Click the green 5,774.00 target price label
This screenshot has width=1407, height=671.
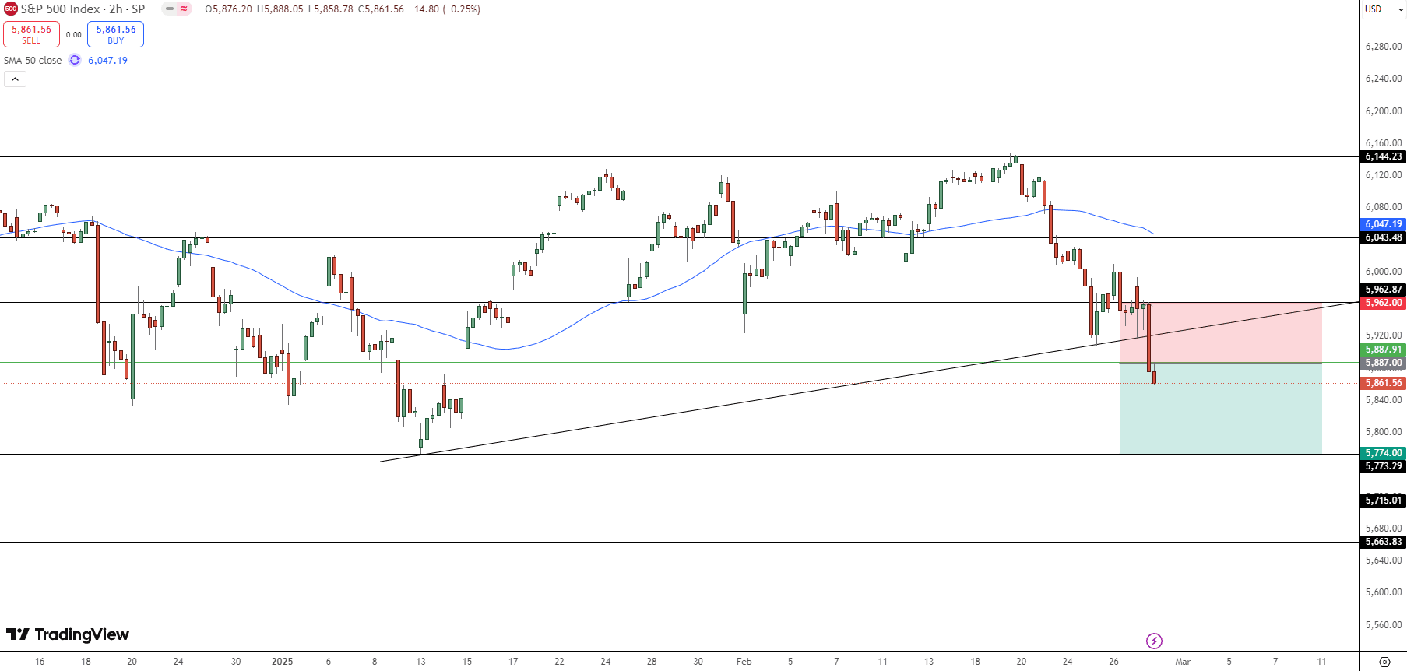[x=1384, y=453]
